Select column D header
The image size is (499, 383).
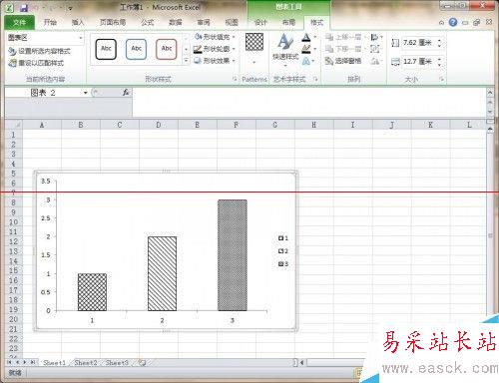pos(159,125)
